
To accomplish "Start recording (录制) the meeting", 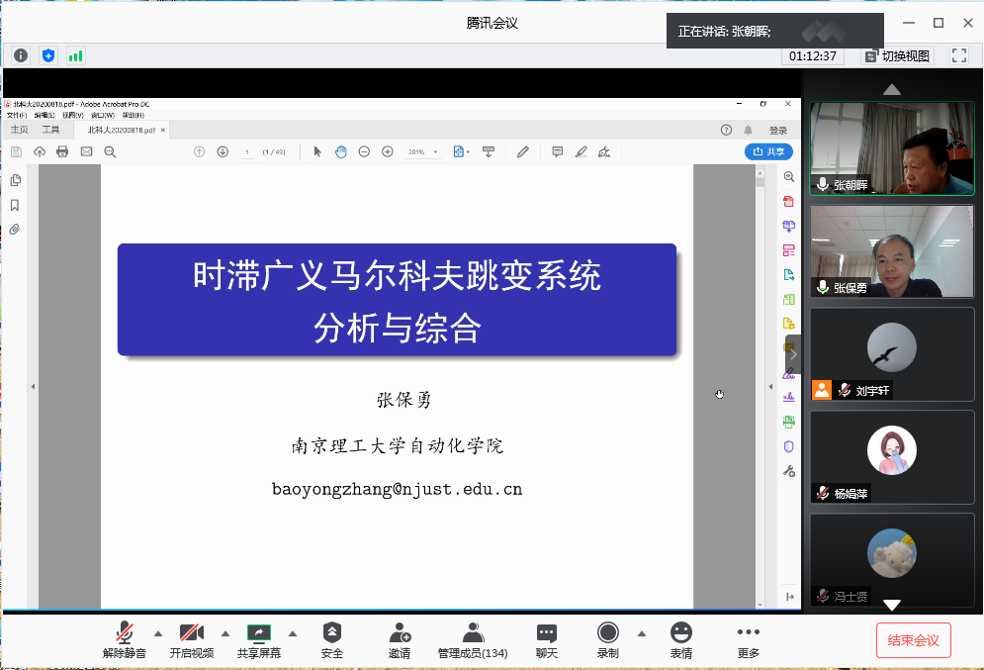I will (607, 639).
